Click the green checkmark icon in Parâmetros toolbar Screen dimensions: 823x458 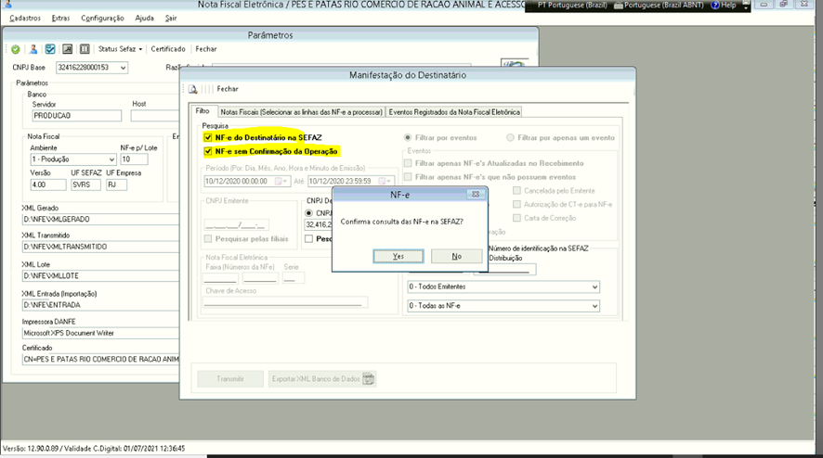pyautogui.click(x=16, y=49)
